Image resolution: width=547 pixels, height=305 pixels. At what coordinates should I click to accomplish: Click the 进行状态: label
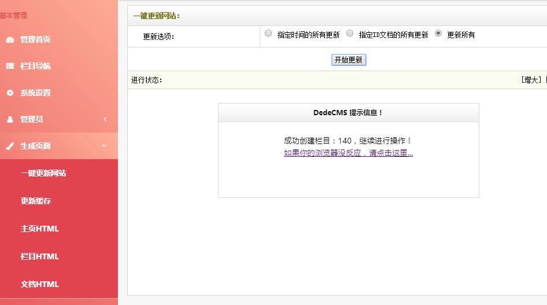tap(146, 80)
